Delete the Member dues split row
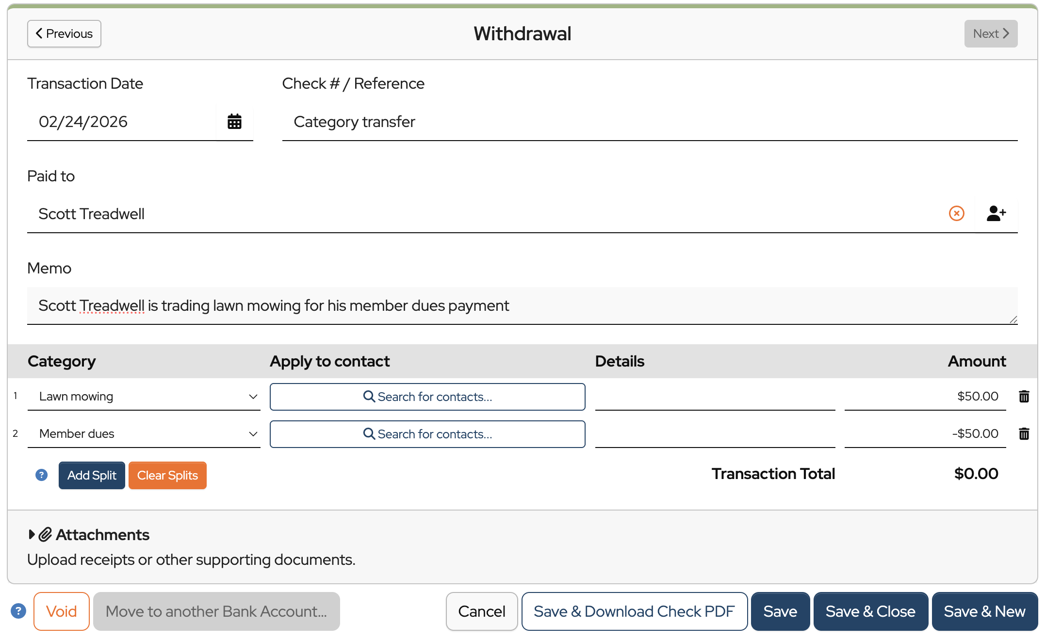Viewport: 1046px width, 640px height. coord(1024,433)
